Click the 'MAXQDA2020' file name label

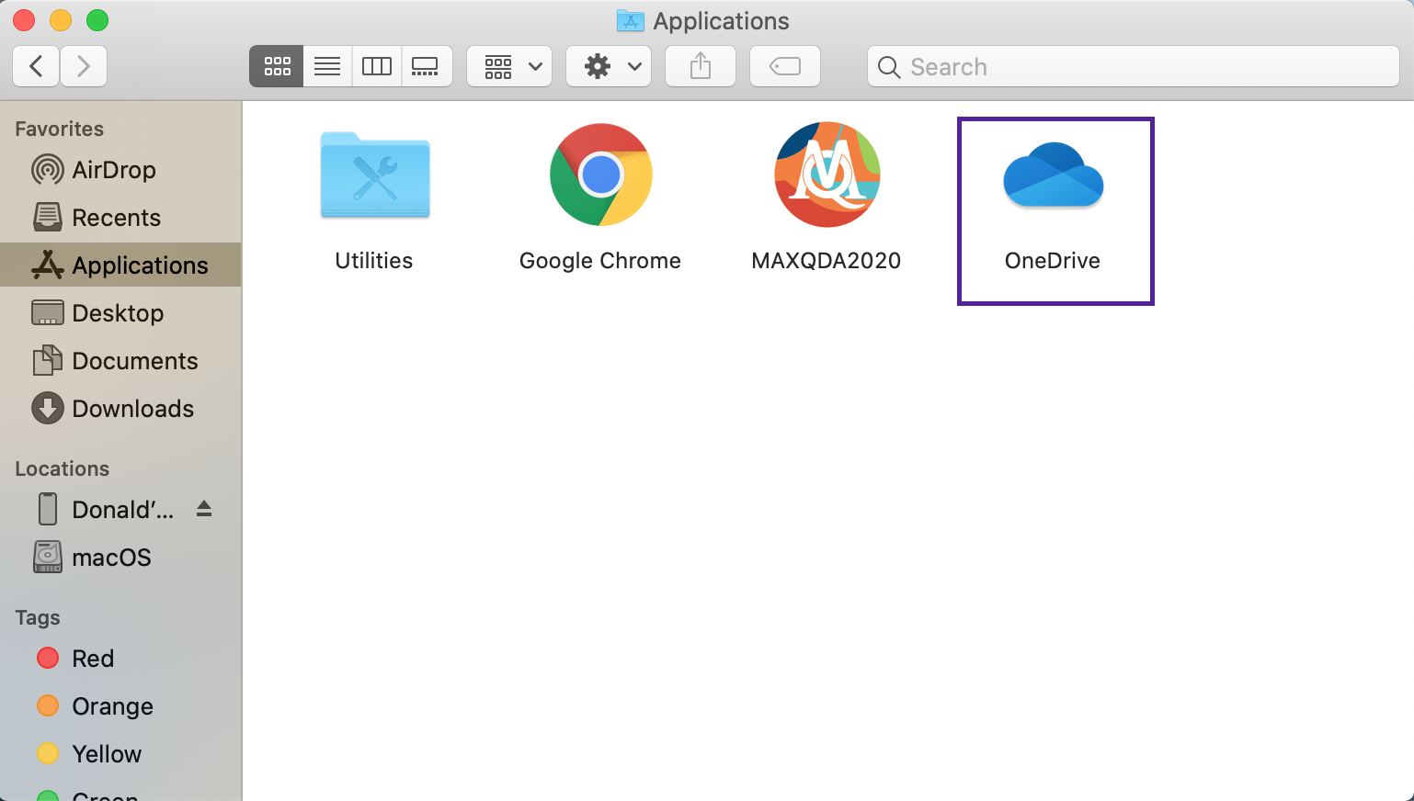(x=827, y=261)
